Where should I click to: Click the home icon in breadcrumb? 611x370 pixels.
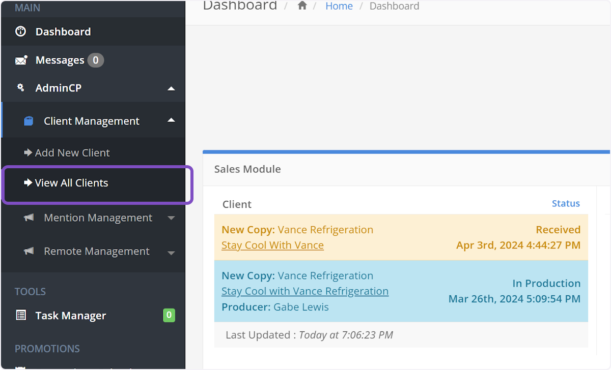coord(302,6)
